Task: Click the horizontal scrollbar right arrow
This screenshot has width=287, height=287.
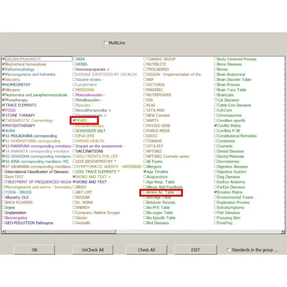Action: [283, 232]
